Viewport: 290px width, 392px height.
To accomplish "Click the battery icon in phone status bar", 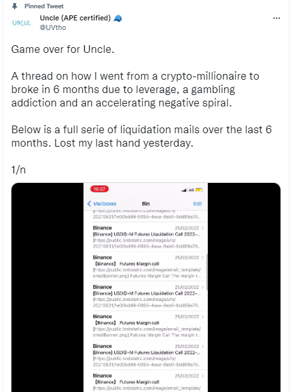I will click(x=199, y=190).
